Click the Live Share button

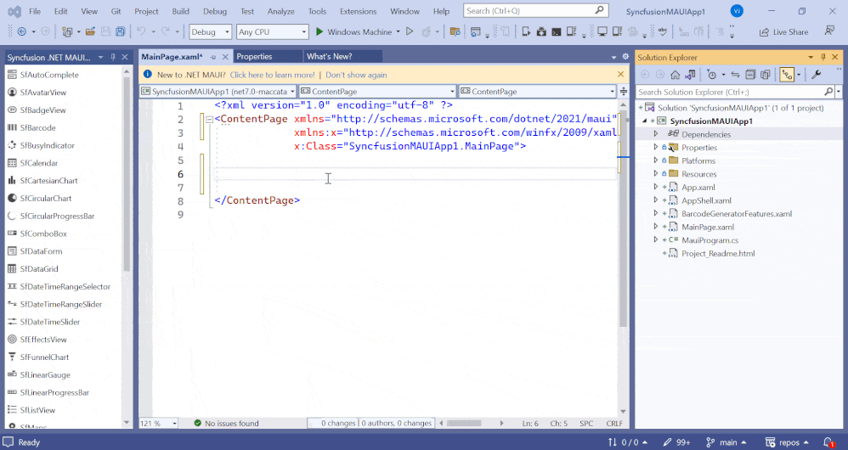pos(783,32)
